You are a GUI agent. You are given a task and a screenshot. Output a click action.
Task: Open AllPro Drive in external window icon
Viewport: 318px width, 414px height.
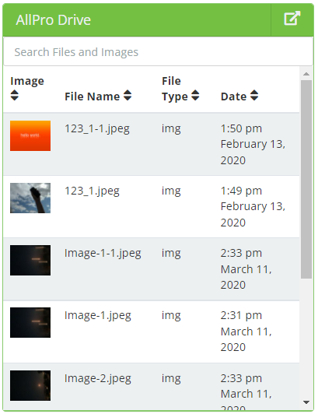click(x=292, y=19)
